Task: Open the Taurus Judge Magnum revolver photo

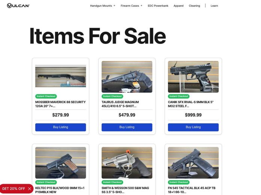Action: point(127,77)
